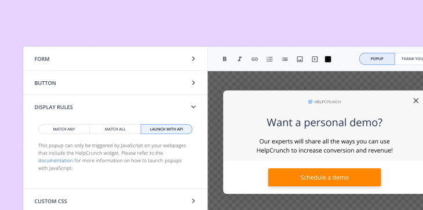Open the documentation link

click(56, 161)
